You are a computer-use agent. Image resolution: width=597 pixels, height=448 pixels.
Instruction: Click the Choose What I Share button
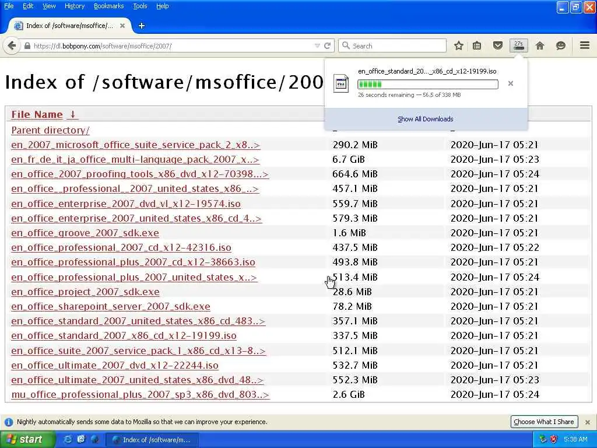coord(544,422)
